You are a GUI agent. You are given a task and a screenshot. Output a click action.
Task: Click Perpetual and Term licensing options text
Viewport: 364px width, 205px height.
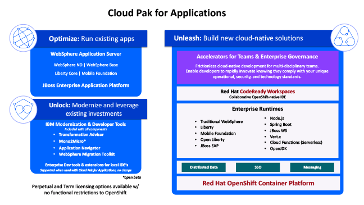[85, 189]
